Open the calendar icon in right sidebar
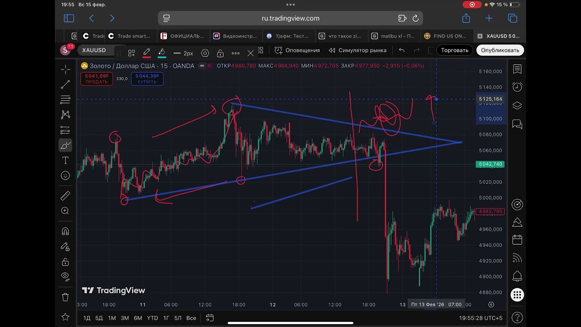 (x=517, y=240)
